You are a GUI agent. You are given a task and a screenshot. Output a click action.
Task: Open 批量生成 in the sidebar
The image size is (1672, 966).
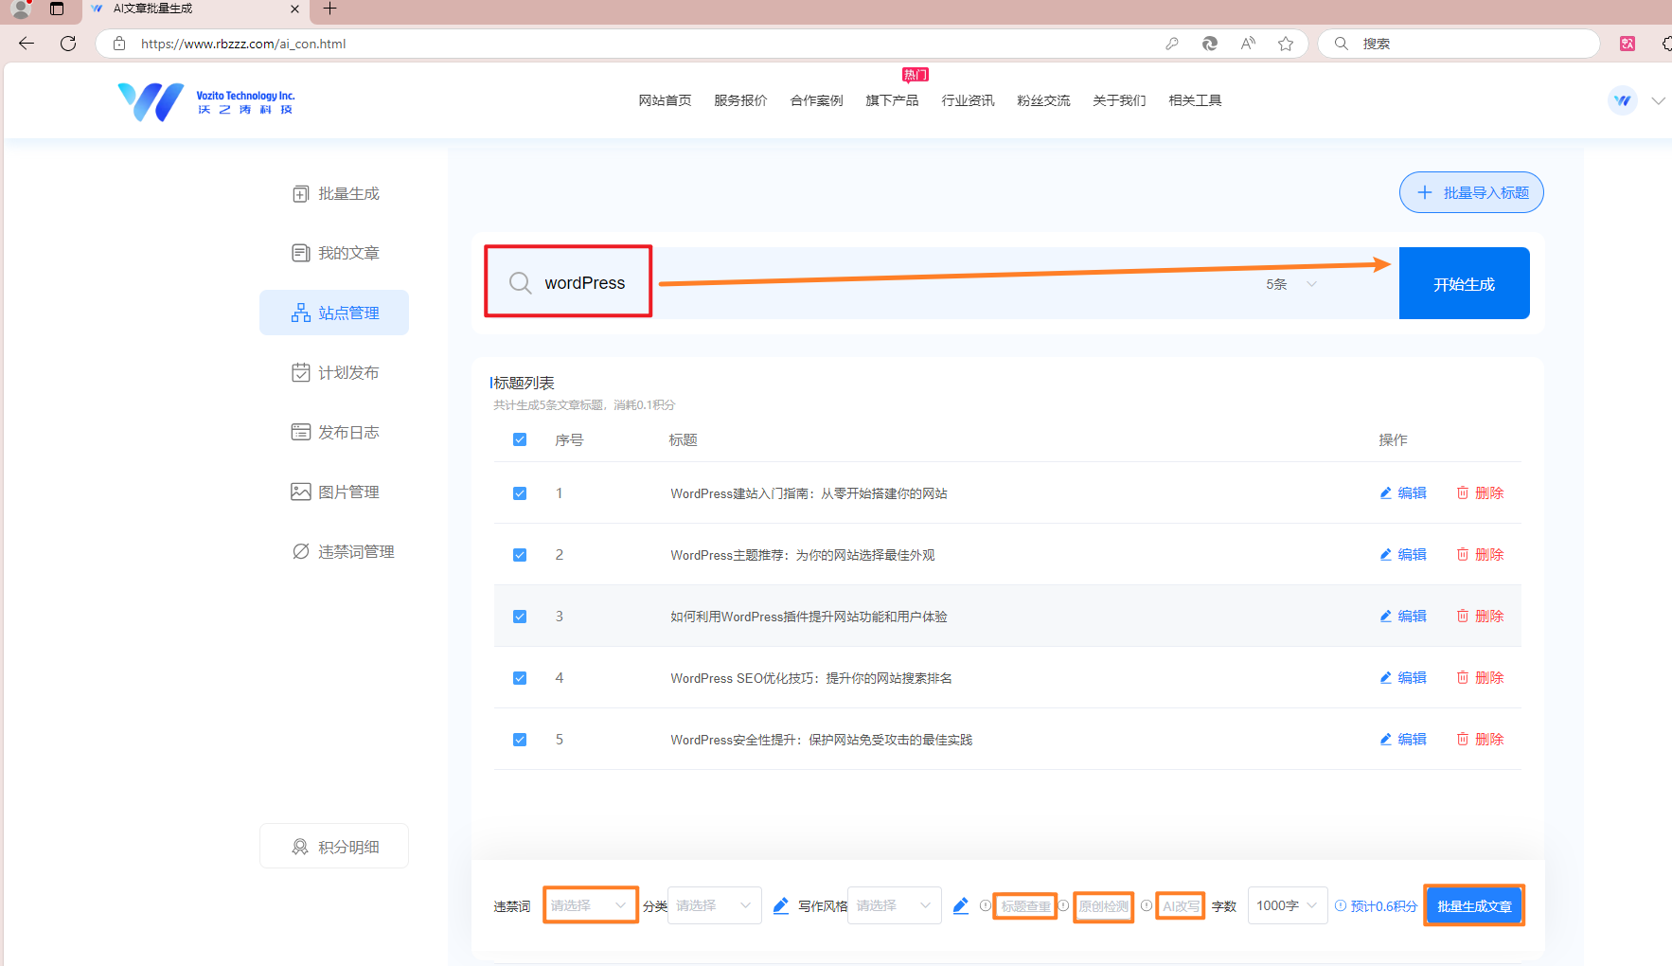[335, 193]
